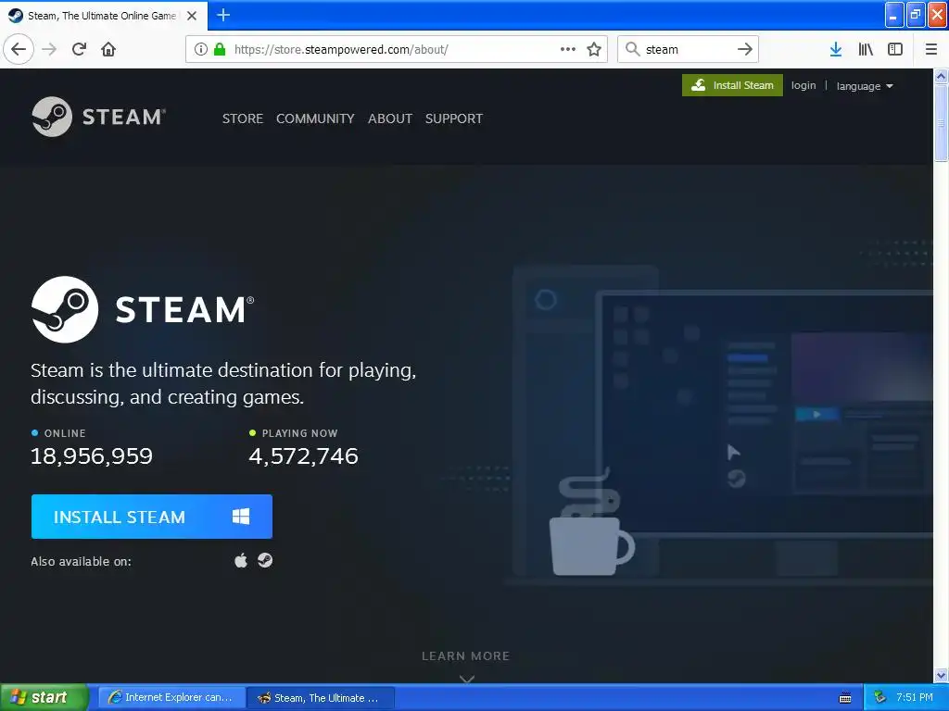The height and width of the screenshot is (711, 949).
Task: Switch to Internet Explorer taskbar window
Action: pyautogui.click(x=171, y=698)
